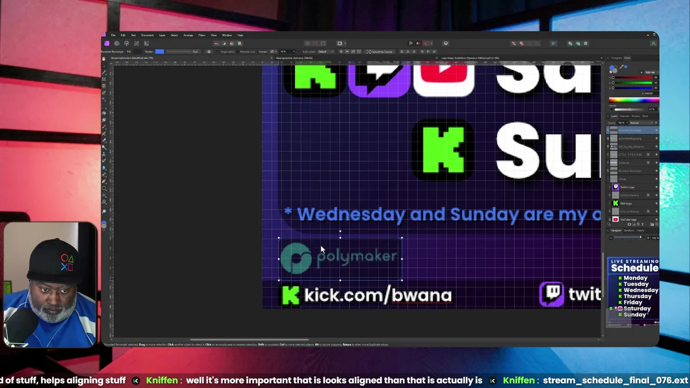This screenshot has height=388, width=690.
Task: Click the Insert Behind Selection icon
Action: pos(570,43)
